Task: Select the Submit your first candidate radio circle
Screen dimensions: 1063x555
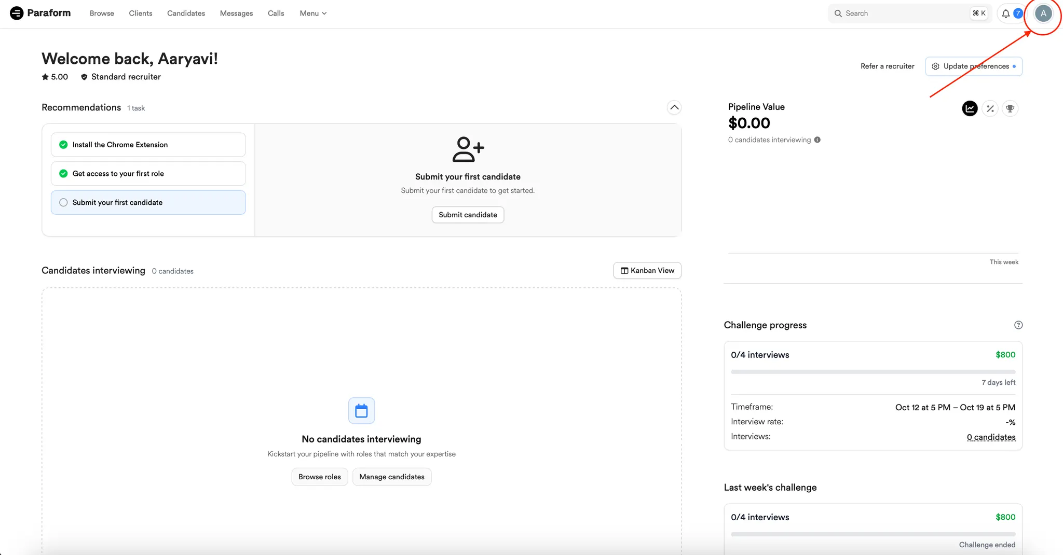Action: 63,203
